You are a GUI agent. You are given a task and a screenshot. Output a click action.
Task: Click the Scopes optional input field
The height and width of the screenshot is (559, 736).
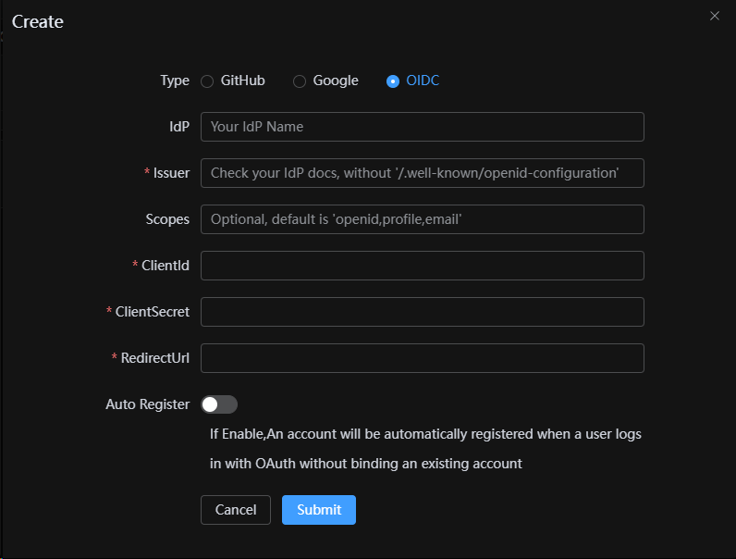(x=422, y=219)
